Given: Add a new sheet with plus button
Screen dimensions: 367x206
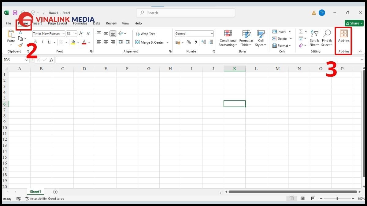Looking at the screenshot, I should (55, 192).
